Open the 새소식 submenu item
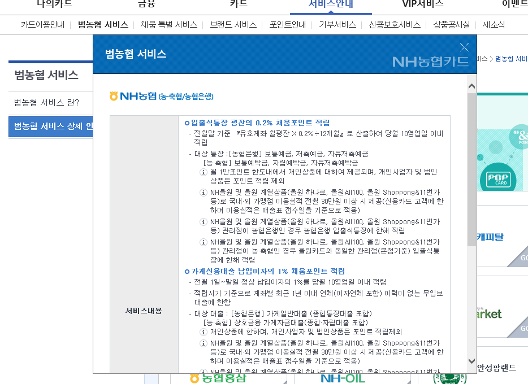Viewport: 528px width, 384px height. pos(494,25)
